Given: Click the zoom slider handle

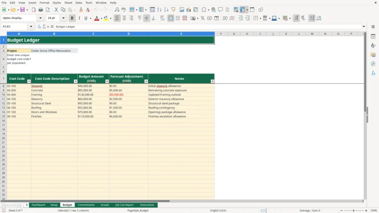Looking at the screenshot, I should click(353, 210).
